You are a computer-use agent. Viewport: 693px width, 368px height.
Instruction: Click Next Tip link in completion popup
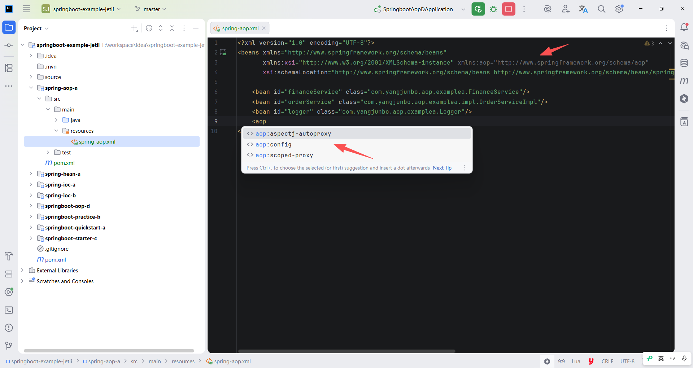[442, 168]
